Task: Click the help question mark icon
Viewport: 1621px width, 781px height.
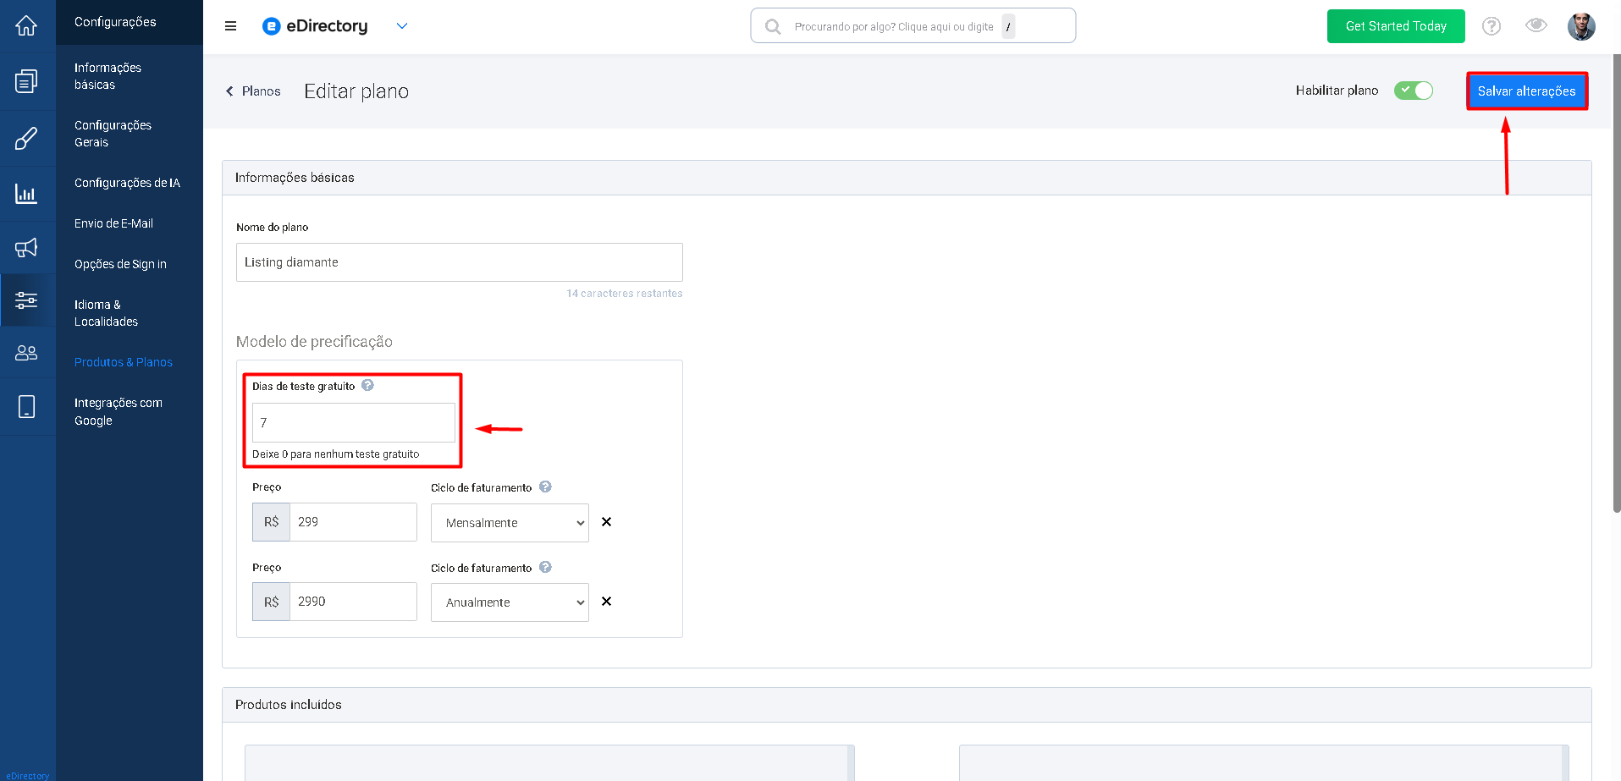Action: [1491, 26]
